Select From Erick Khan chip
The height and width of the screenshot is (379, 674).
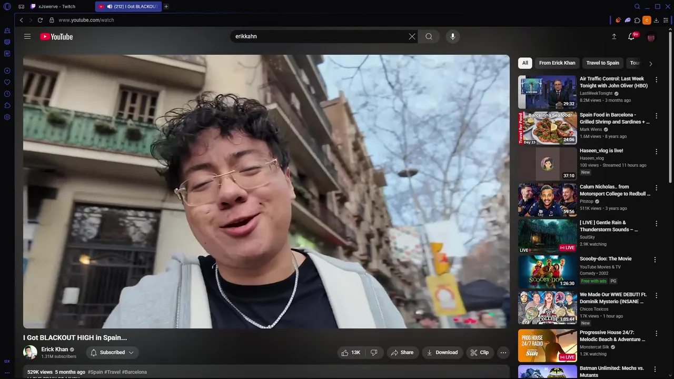click(557, 63)
